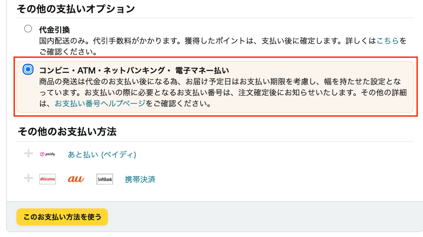The width and height of the screenshot is (423, 237).
Task: Click the au carrier logo
Action: click(76, 179)
